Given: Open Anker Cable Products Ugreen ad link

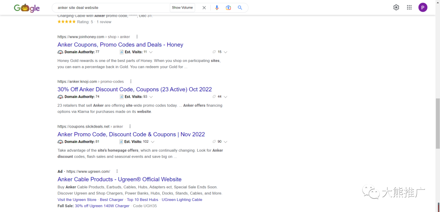Looking at the screenshot, I should pyautogui.click(x=119, y=179).
